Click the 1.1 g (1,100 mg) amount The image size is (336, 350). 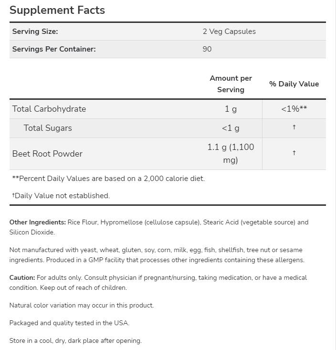click(231, 154)
